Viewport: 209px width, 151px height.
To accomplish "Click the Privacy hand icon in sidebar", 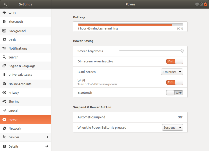I will coord(4,92).
